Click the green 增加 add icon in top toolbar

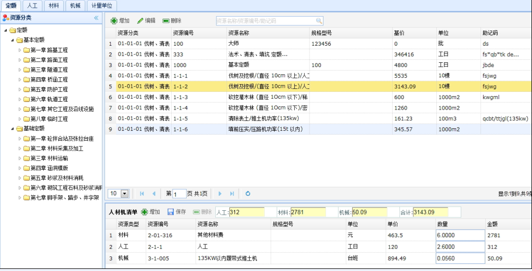tap(114, 21)
